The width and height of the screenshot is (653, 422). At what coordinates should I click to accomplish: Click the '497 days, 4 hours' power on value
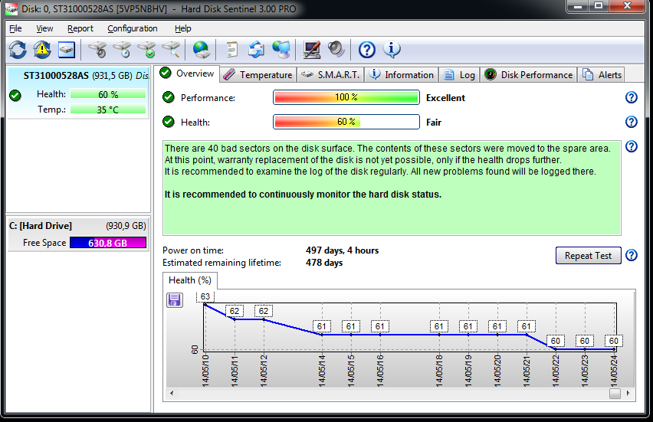342,250
